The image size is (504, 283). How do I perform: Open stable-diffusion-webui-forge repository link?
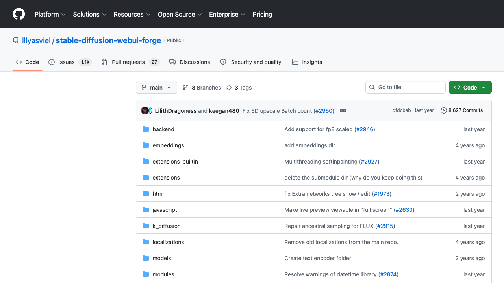[109, 40]
